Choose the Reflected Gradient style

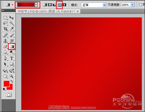coord(60,5)
